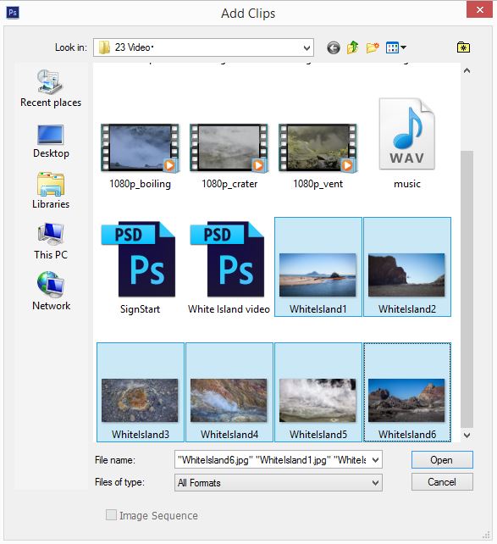Click the File name input field

[272, 460]
